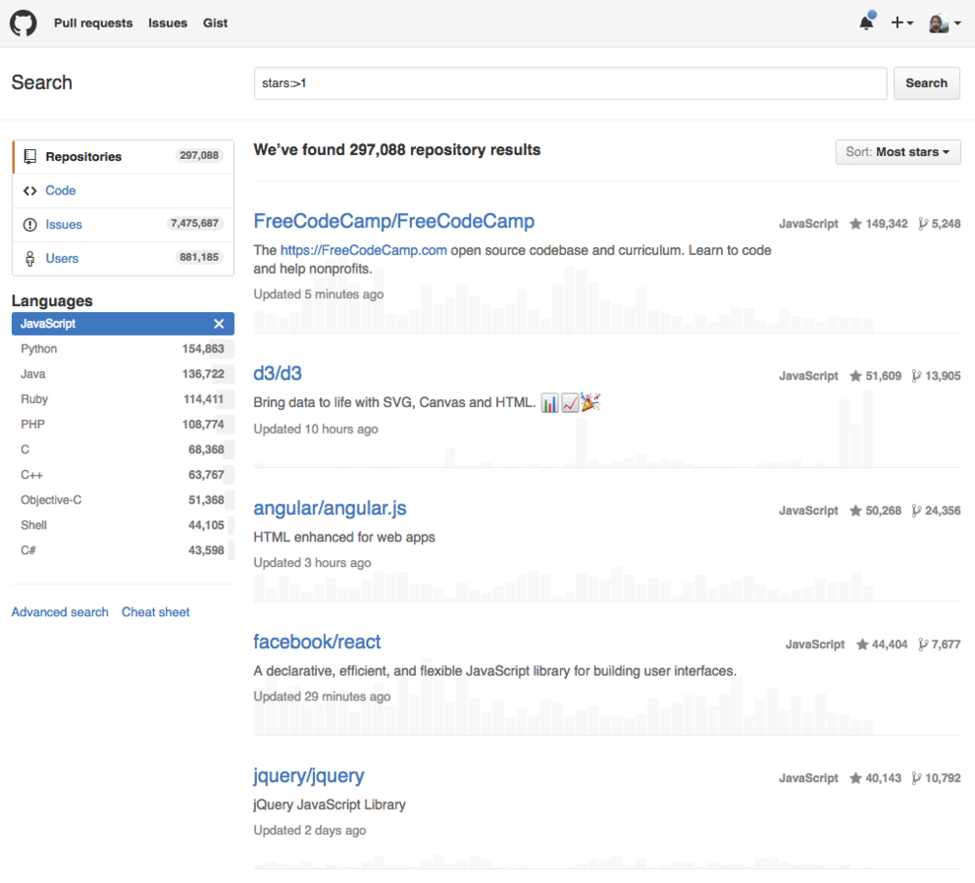Filter results by Java language

tap(124, 374)
